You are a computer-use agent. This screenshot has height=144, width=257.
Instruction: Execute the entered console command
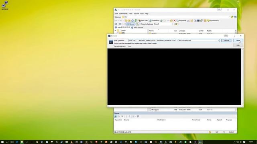(226, 40)
